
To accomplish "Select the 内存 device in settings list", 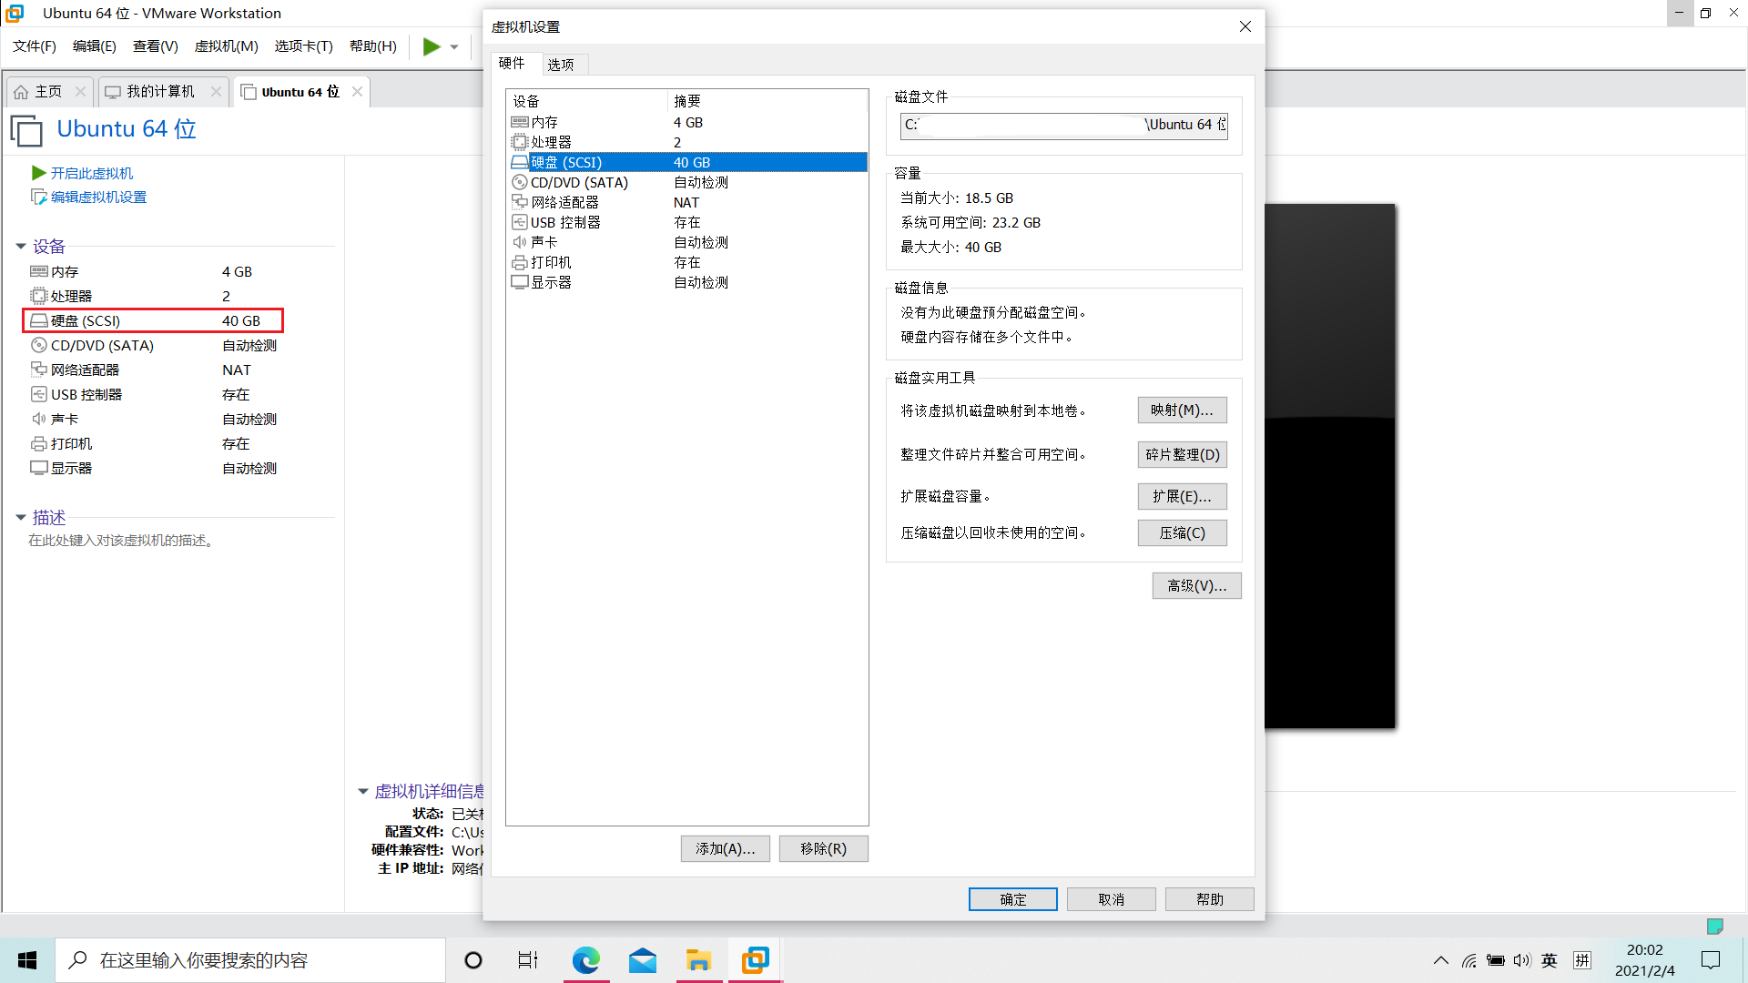I will tap(547, 122).
